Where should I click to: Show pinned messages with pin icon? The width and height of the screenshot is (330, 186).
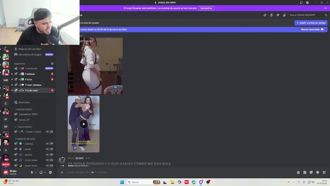pos(278,15)
